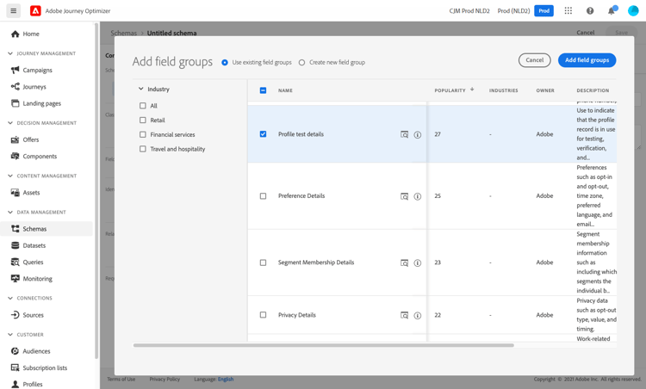Collapse the Journey Management section
Viewport: 646px width, 389px height.
[x=10, y=53]
